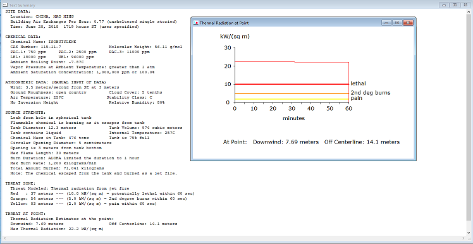
Task: Maximize the Thermal Radiation at Point window
Action: [397, 23]
